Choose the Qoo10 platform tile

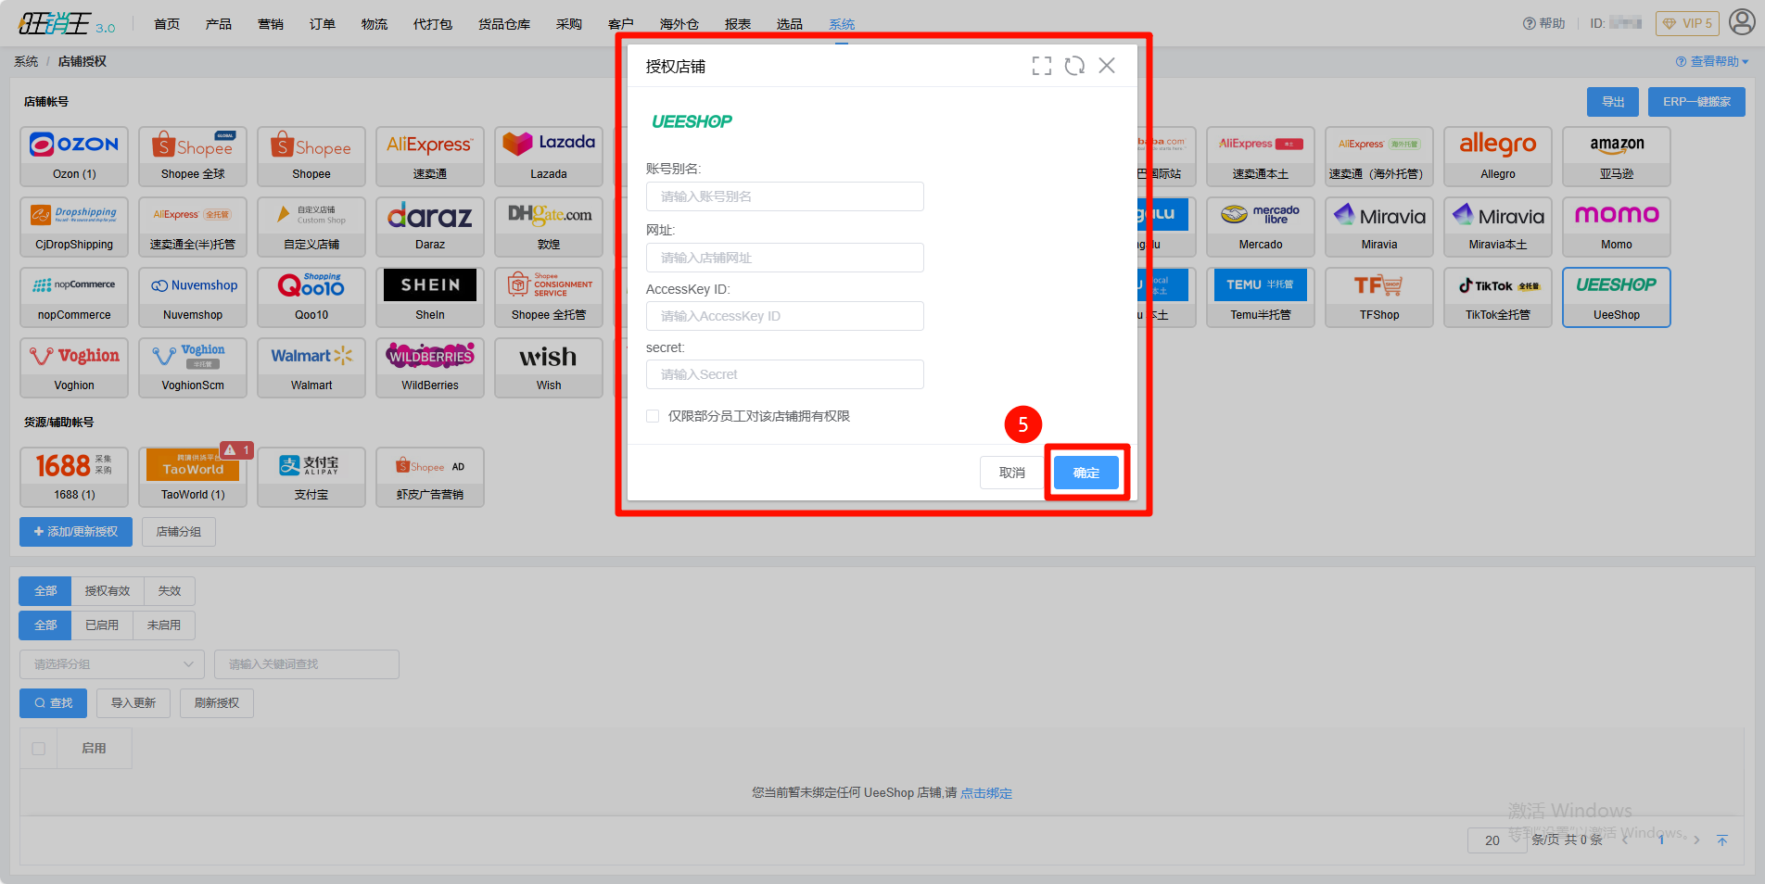coord(311,297)
